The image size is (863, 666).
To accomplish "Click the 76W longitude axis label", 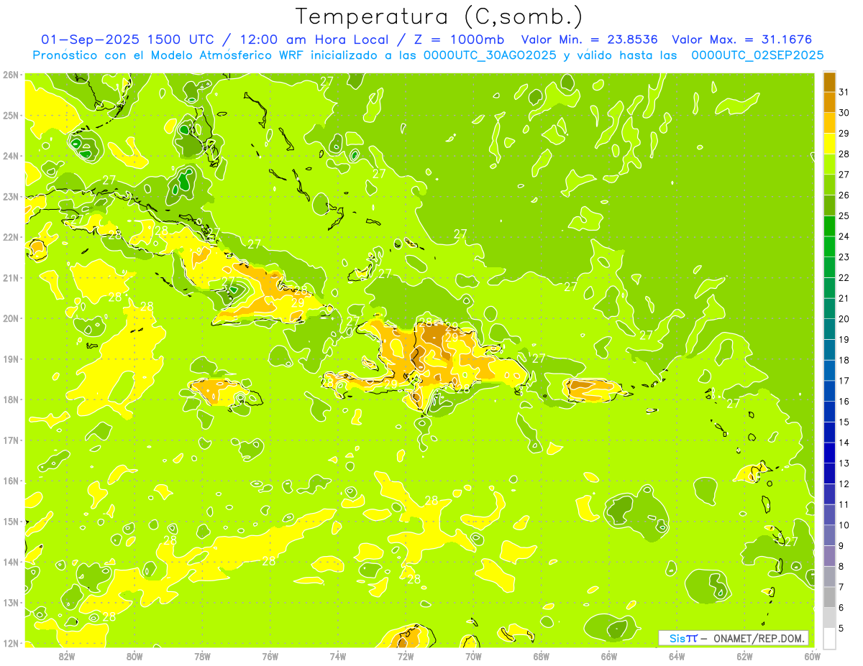I will pos(270,656).
